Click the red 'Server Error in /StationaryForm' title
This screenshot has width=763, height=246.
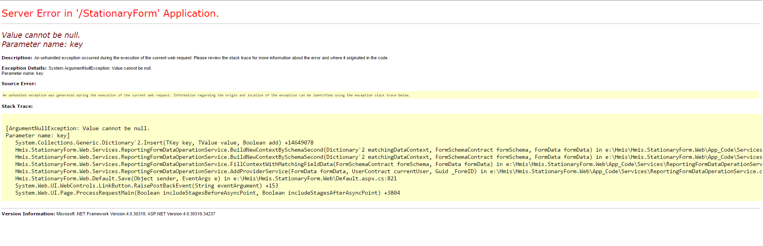click(x=110, y=14)
